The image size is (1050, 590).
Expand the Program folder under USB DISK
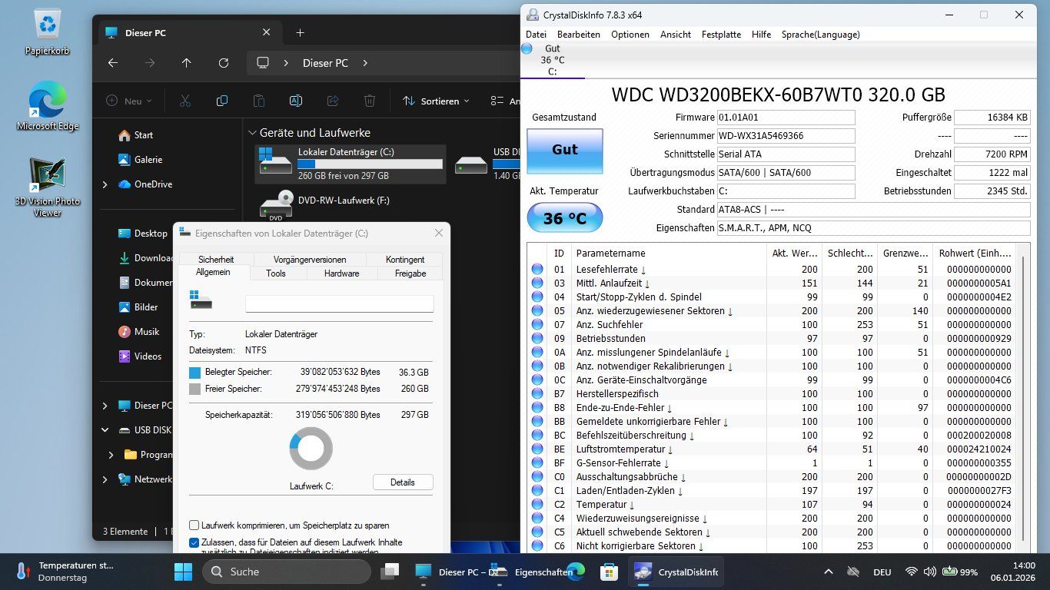[111, 455]
